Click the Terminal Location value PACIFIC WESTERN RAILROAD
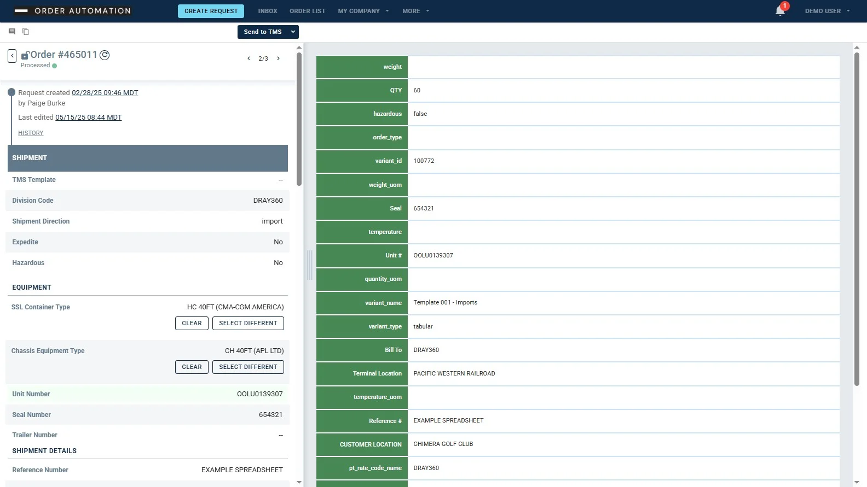This screenshot has height=487, width=867. coord(454,373)
